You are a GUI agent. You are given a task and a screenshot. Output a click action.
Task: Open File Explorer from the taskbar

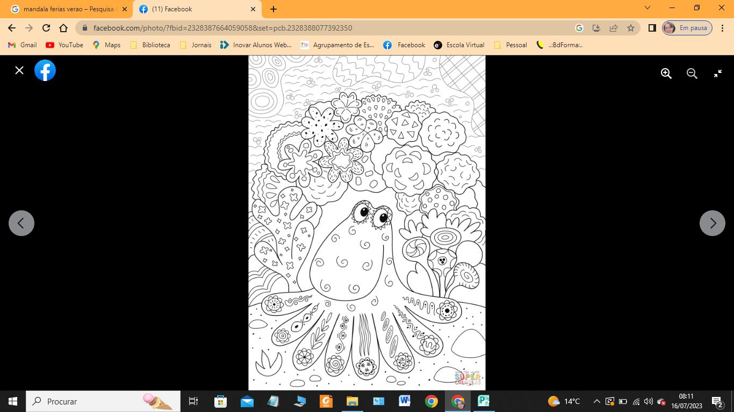[x=352, y=401]
